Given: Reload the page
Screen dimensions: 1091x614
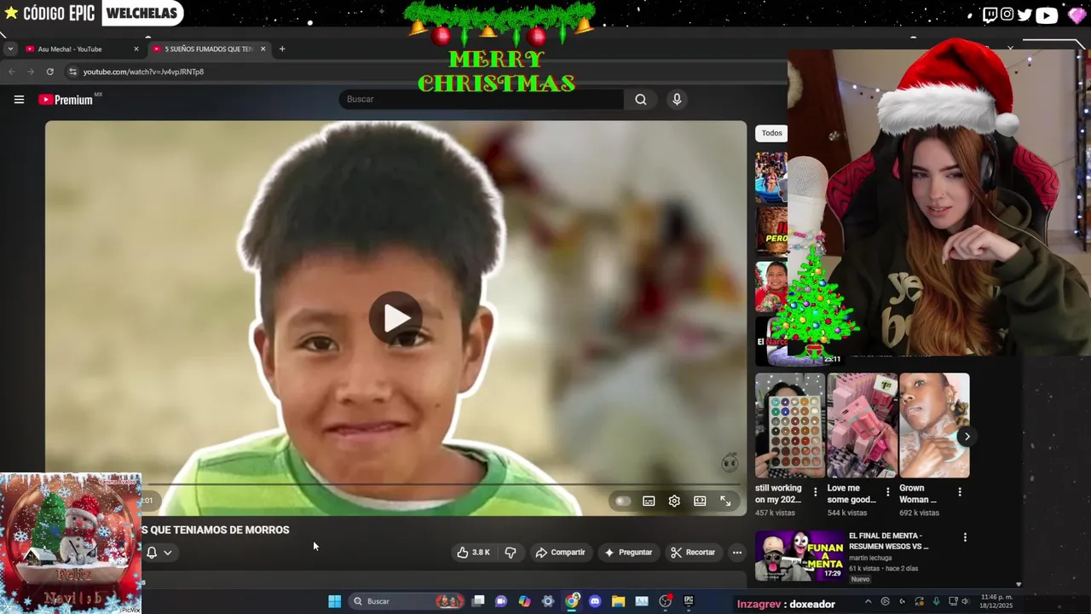Looking at the screenshot, I should click(x=50, y=72).
